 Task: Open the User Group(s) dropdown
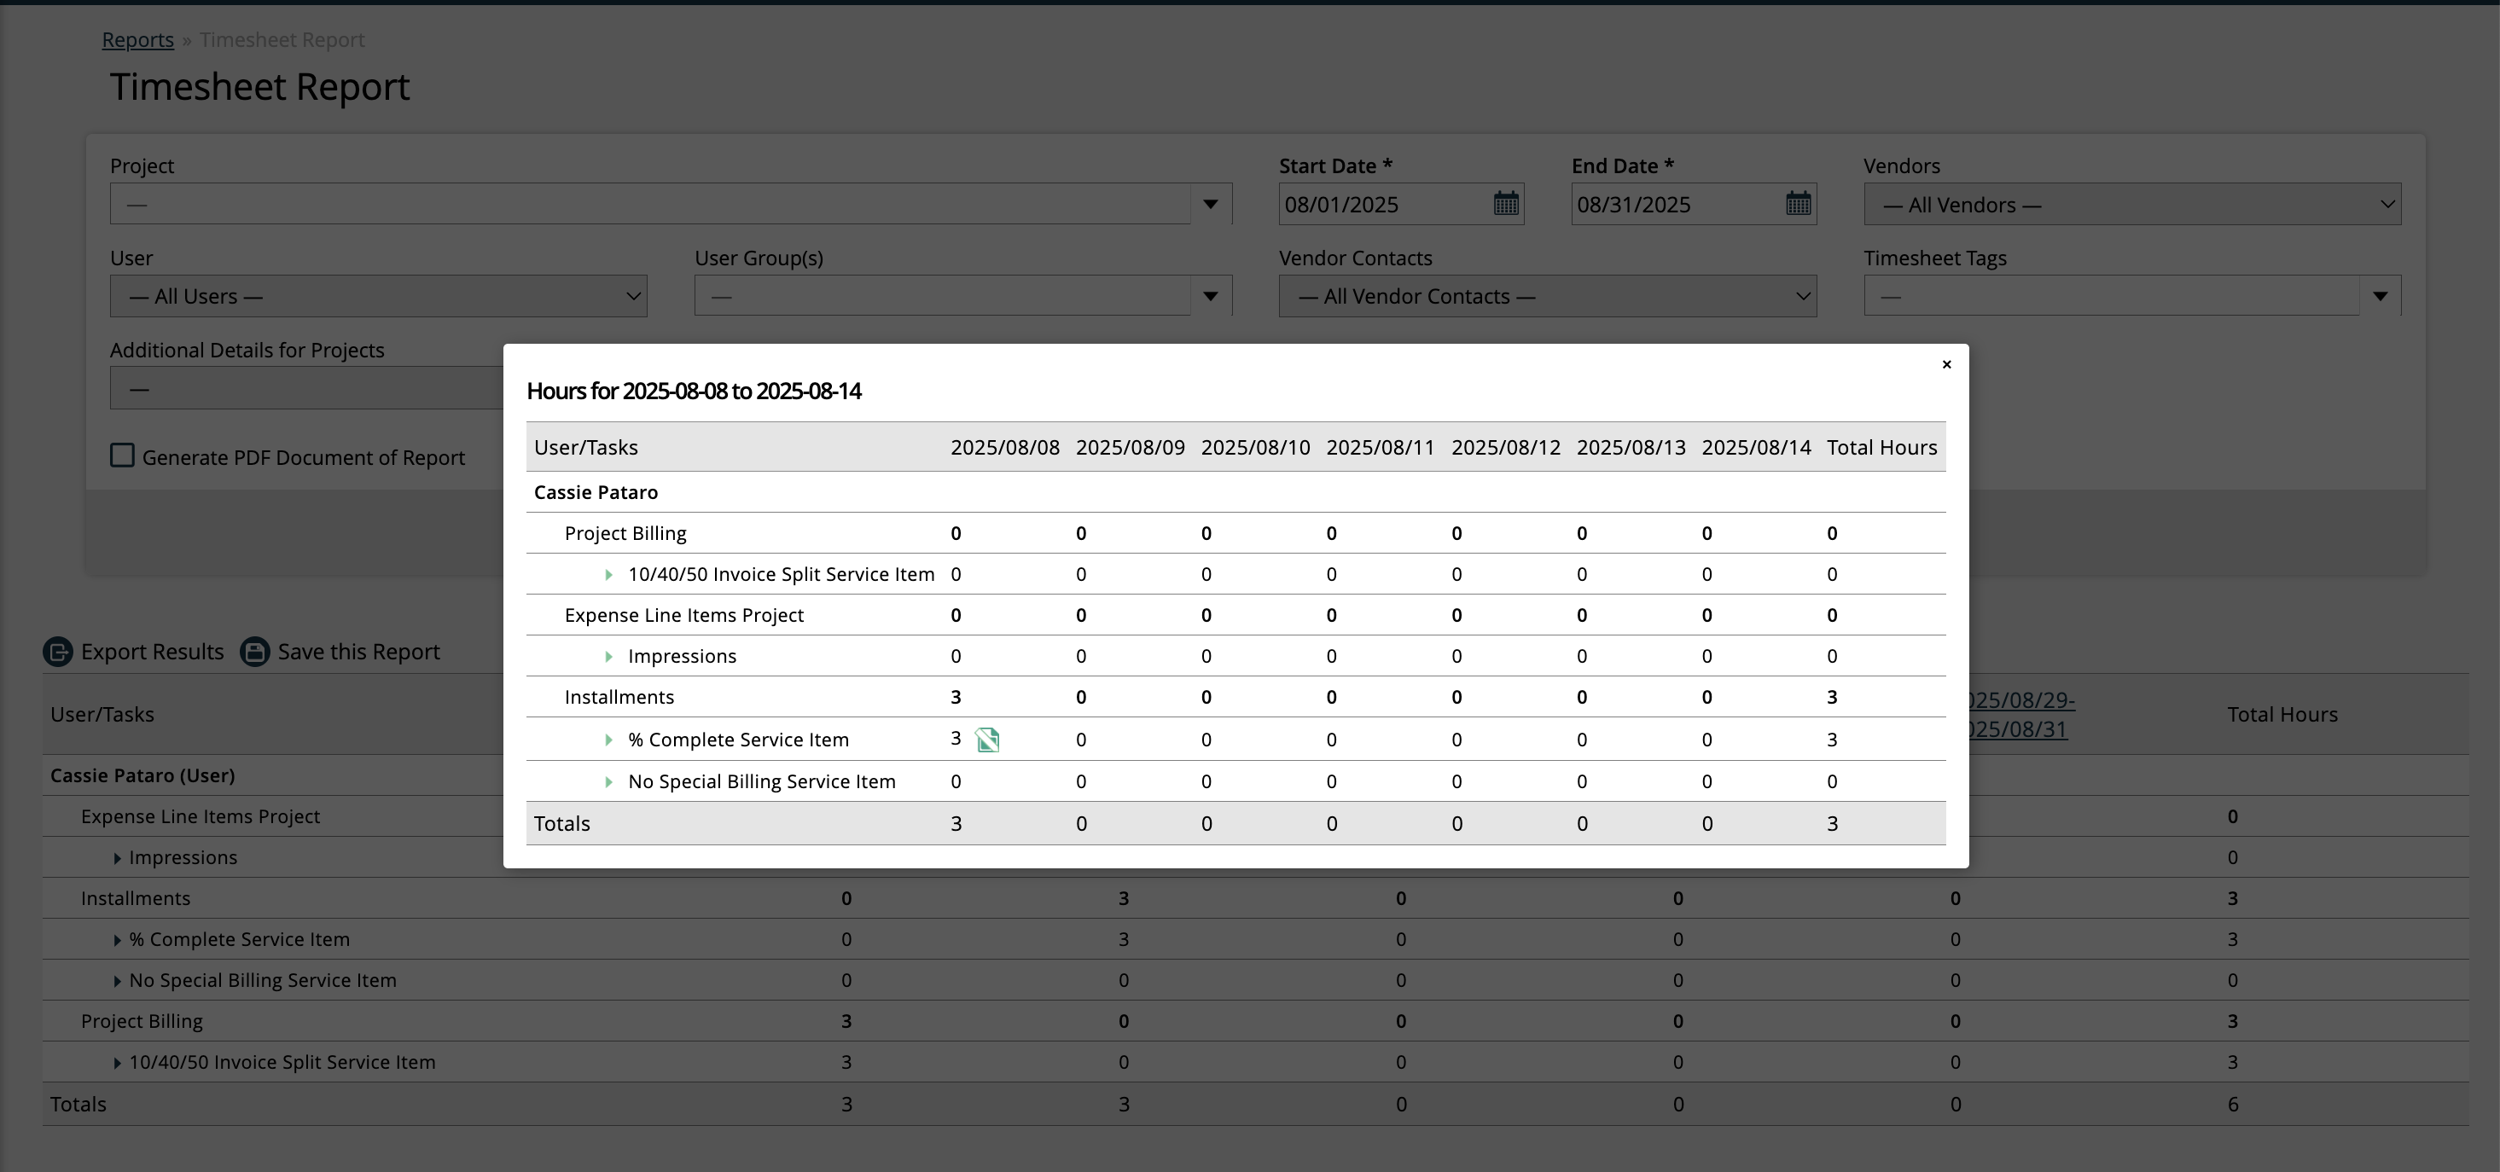coord(1210,296)
